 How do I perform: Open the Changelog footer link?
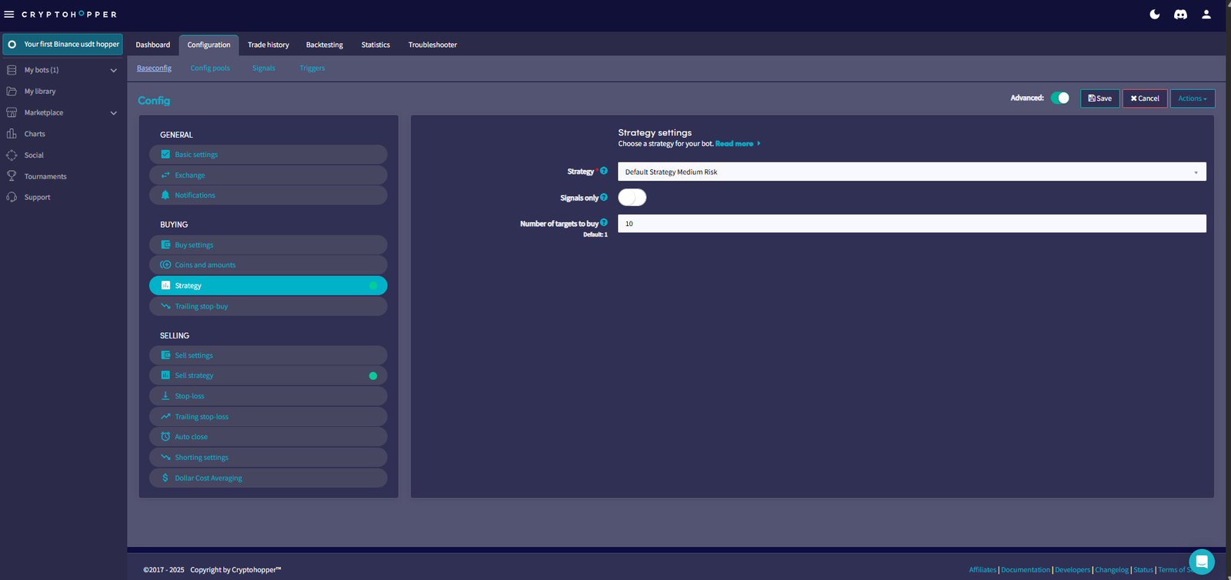[x=1112, y=570]
